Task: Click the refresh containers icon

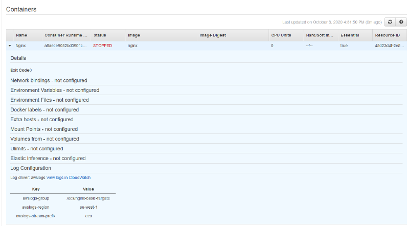Action: pyautogui.click(x=390, y=22)
